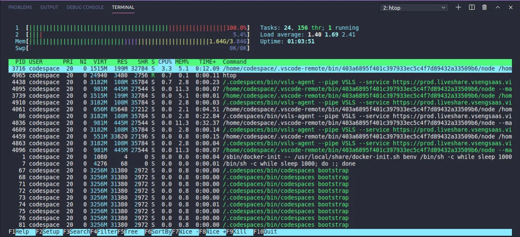520x237 pixels.
Task: Click F7 Nice - in htop footer
Action: [x=186, y=232]
